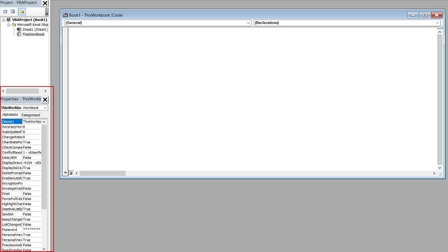This screenshot has width=448, height=252.
Task: Switch to the Alphabetic properties tab
Action: [x=10, y=115]
